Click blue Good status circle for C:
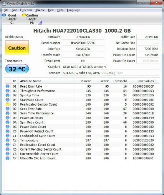Screen dimensions: 164x195 4,15
